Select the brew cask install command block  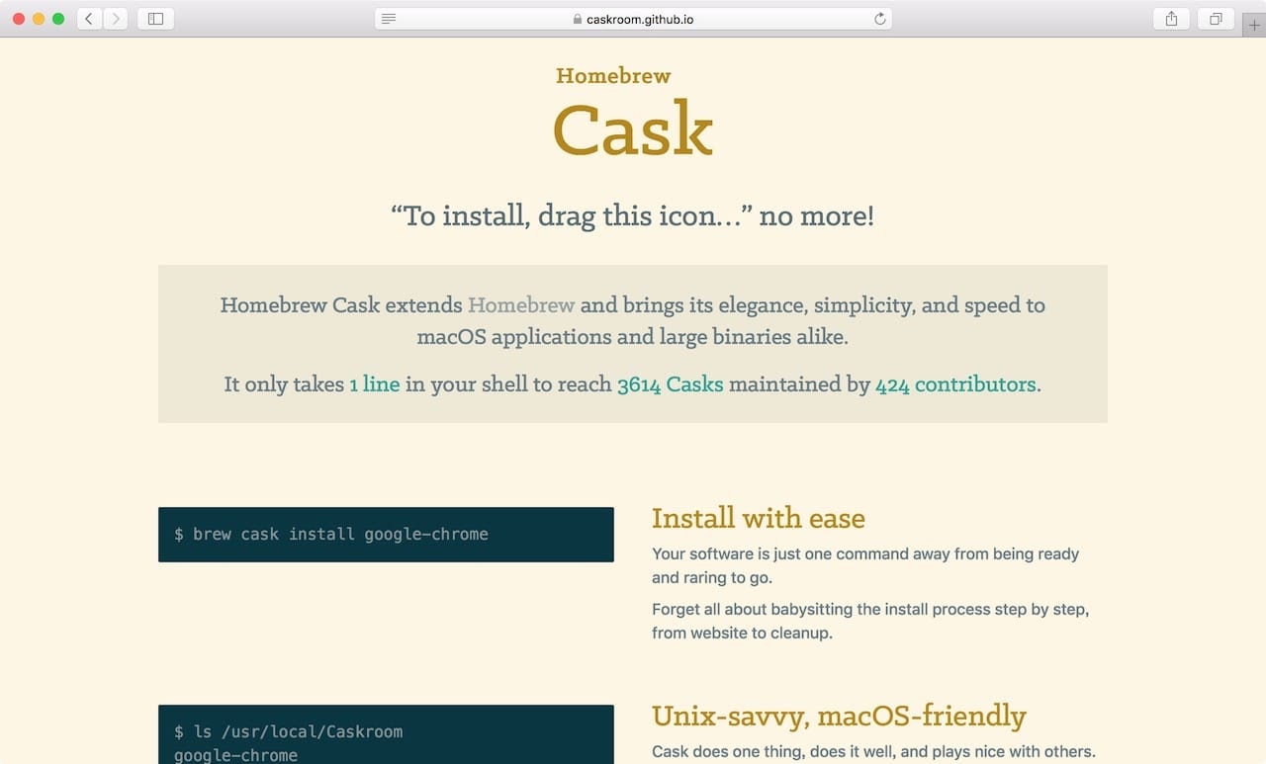[x=386, y=534]
